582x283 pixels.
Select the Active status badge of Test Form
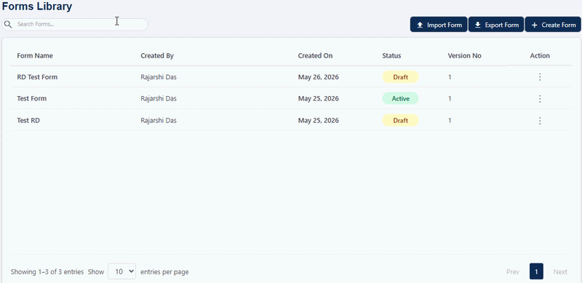401,98
